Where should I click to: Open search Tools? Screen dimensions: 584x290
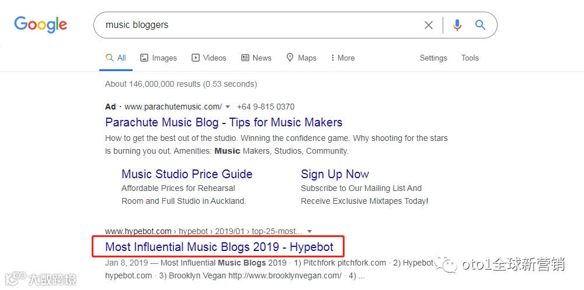470,58
